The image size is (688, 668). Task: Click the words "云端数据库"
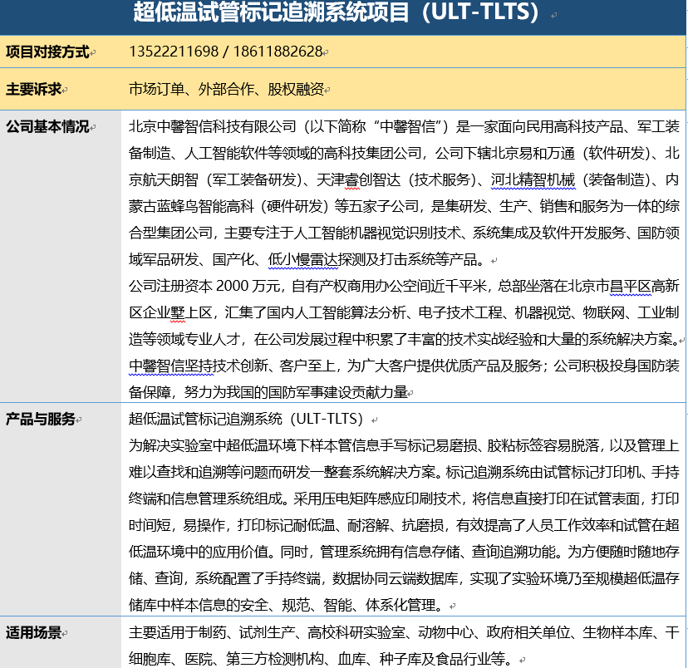pyautogui.click(x=424, y=578)
